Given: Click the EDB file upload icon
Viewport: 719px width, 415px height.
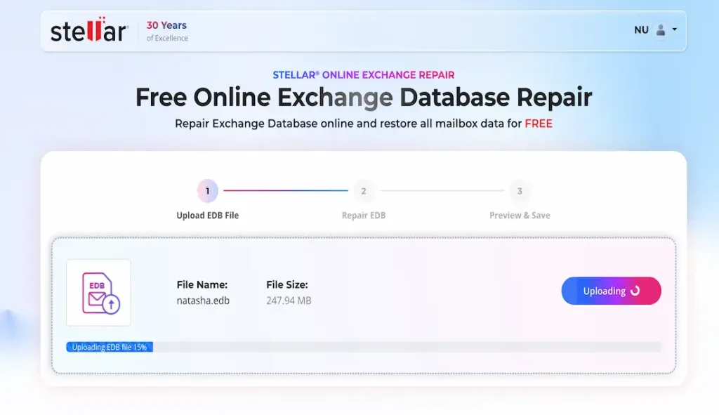Looking at the screenshot, I should click(98, 293).
